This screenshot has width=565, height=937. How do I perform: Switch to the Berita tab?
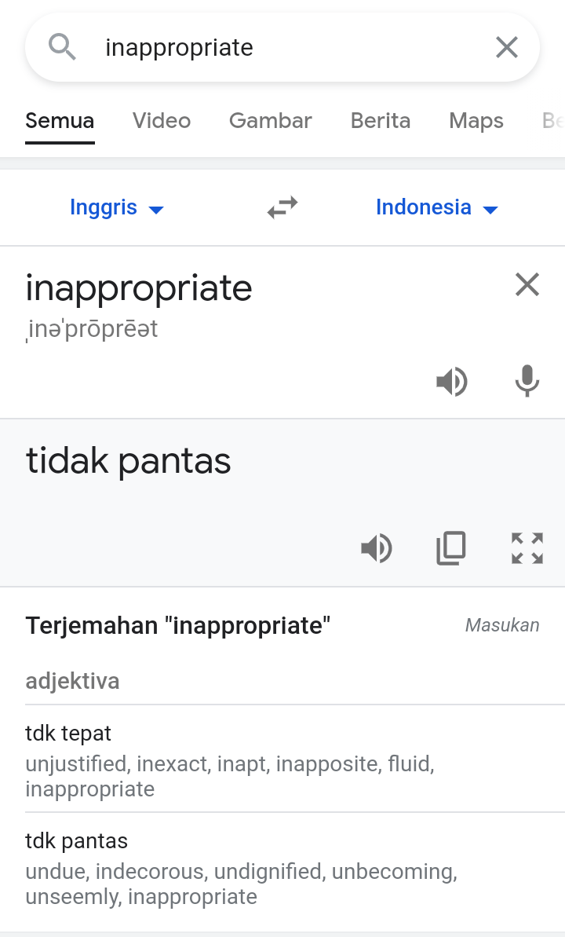click(x=381, y=121)
